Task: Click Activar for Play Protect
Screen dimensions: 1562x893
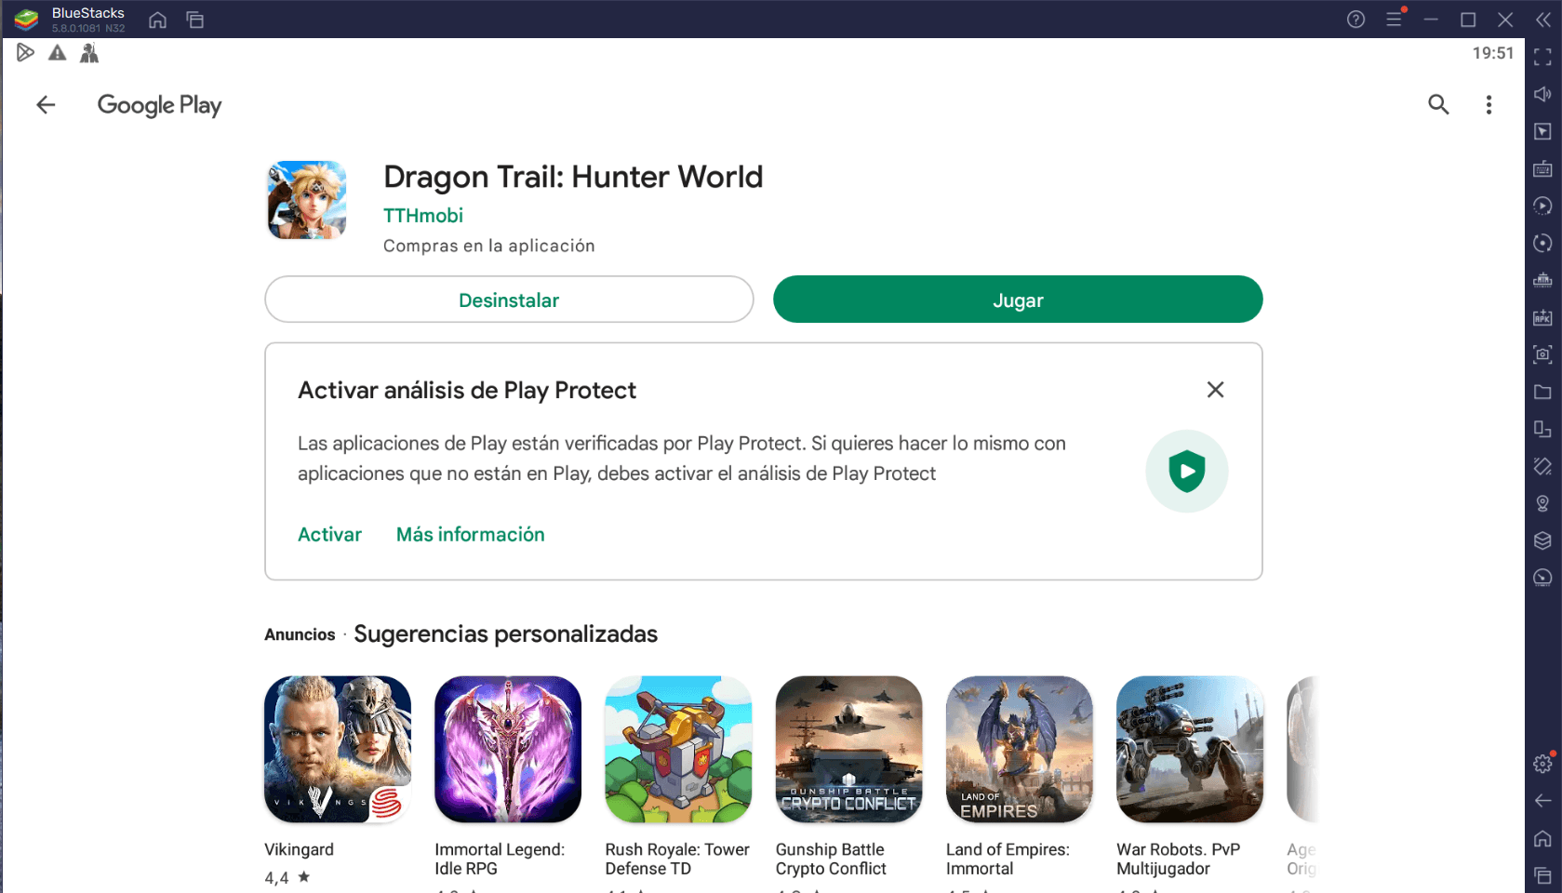Action: (x=329, y=535)
